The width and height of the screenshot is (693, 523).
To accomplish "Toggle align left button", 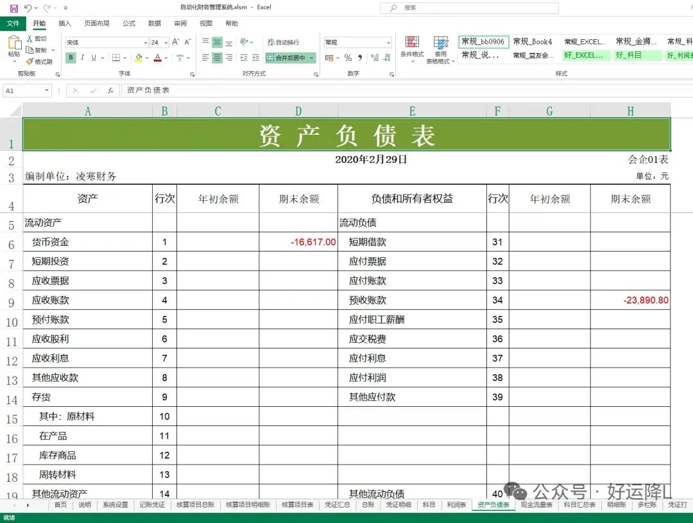I will (205, 58).
